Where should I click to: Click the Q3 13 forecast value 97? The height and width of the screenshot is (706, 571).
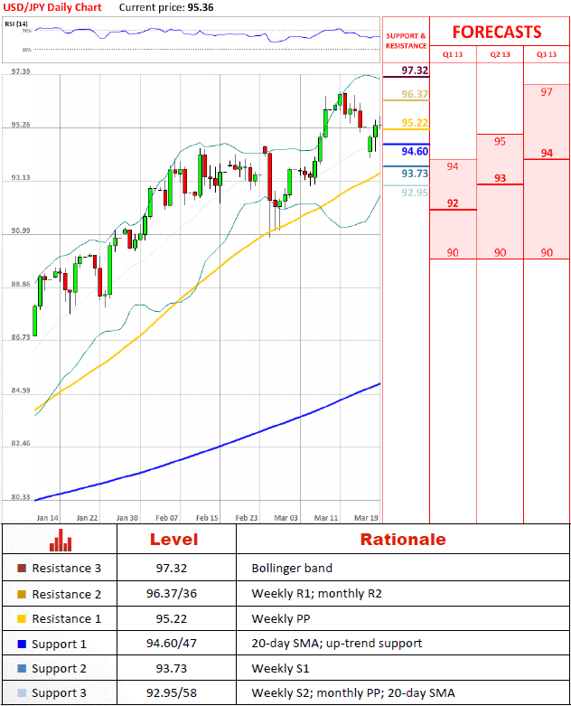click(x=547, y=92)
